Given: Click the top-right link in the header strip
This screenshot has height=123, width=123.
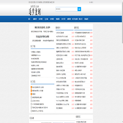Looking at the screenshot, I should [91, 2].
